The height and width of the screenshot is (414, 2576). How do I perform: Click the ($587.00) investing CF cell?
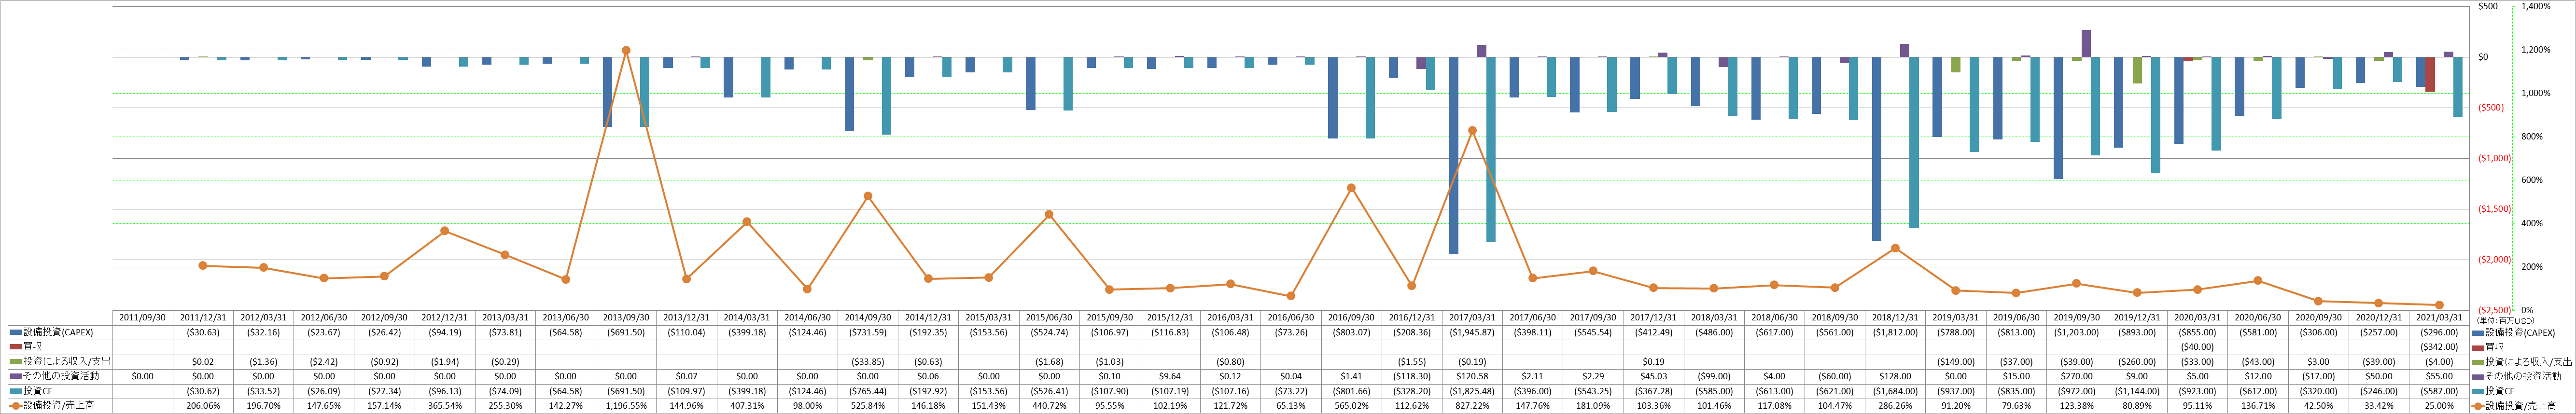pyautogui.click(x=2439, y=391)
